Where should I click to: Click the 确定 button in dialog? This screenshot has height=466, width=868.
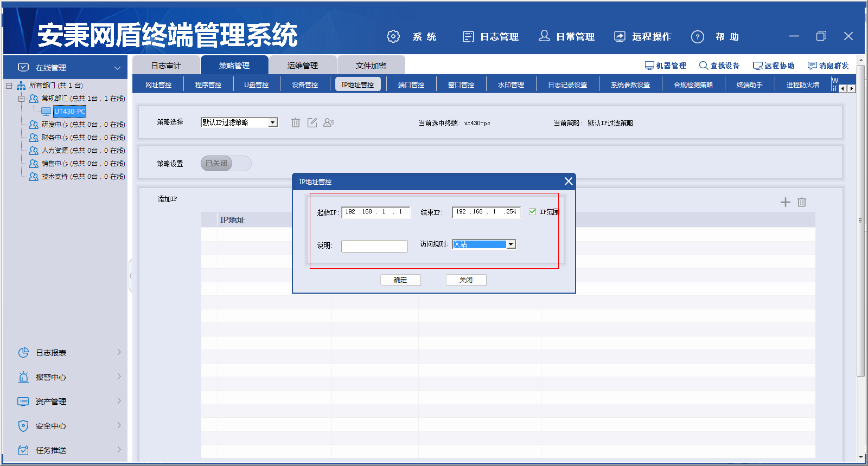click(400, 280)
